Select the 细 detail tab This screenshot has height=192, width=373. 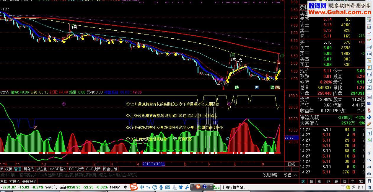pyautogui.click(x=320, y=181)
